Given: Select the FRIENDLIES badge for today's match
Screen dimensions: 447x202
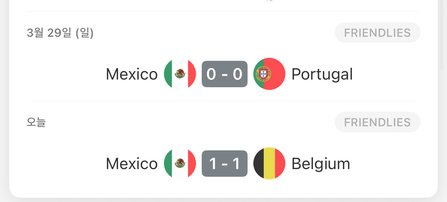Looking at the screenshot, I should tap(377, 122).
